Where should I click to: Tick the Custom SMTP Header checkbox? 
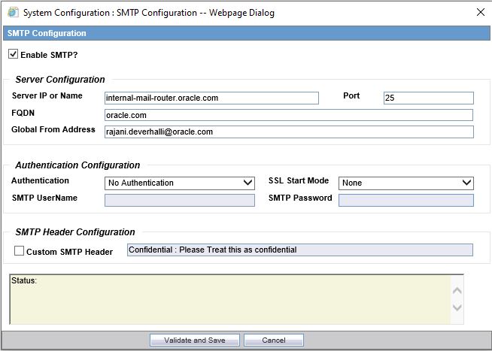[x=19, y=251]
